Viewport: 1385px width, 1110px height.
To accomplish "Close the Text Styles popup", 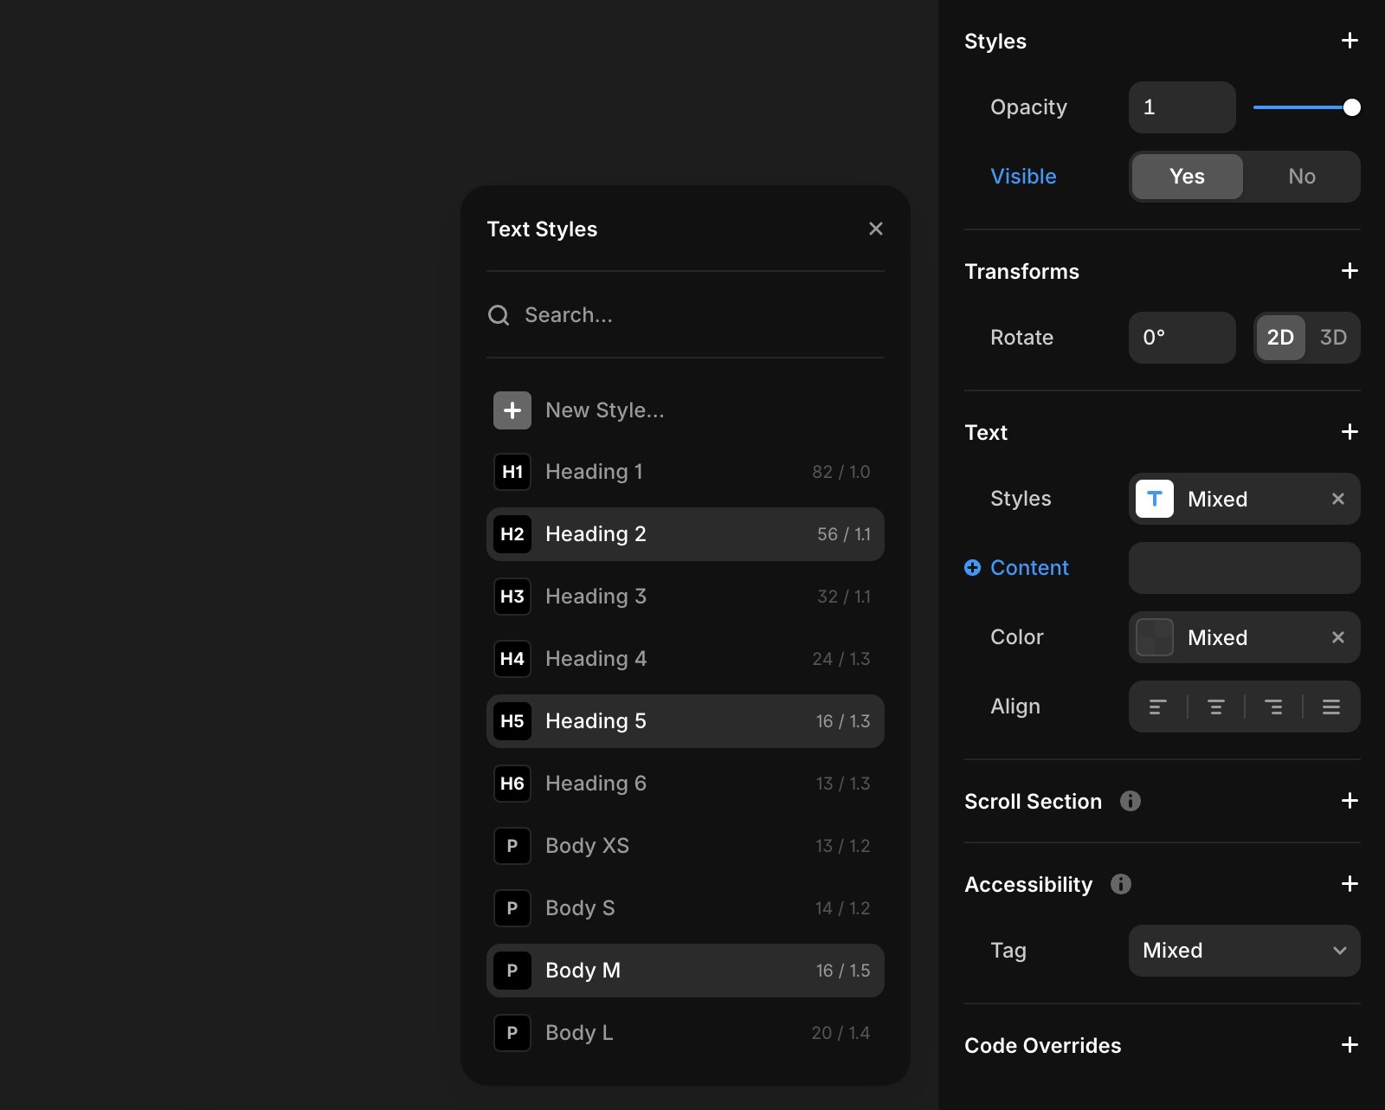I will coord(876,229).
